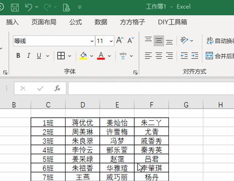Apply the red font color swatch
Screen dimensions: 234x181
tap(101, 56)
